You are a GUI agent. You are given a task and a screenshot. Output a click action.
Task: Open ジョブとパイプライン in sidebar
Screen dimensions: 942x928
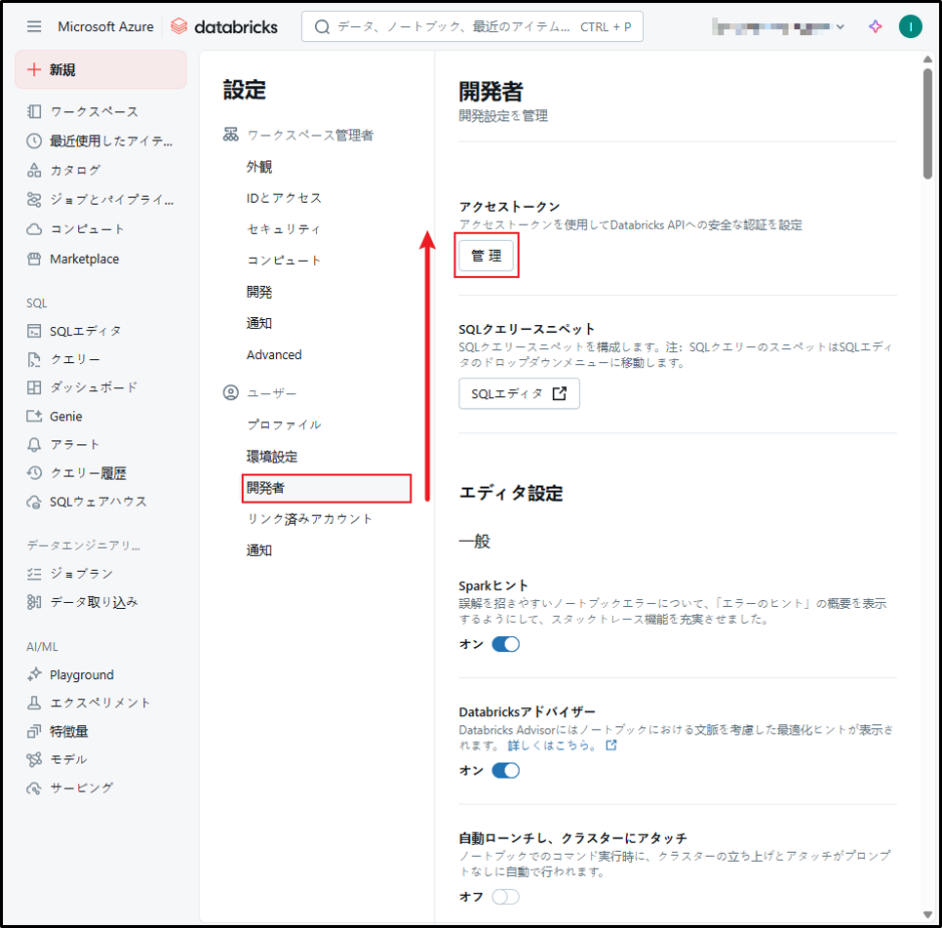tap(100, 199)
